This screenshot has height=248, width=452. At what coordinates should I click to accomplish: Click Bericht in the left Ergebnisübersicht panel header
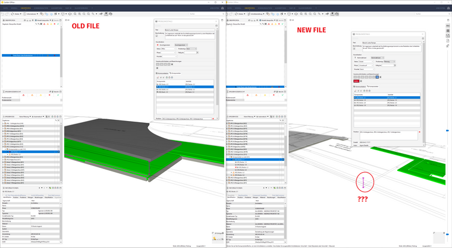tap(56, 92)
